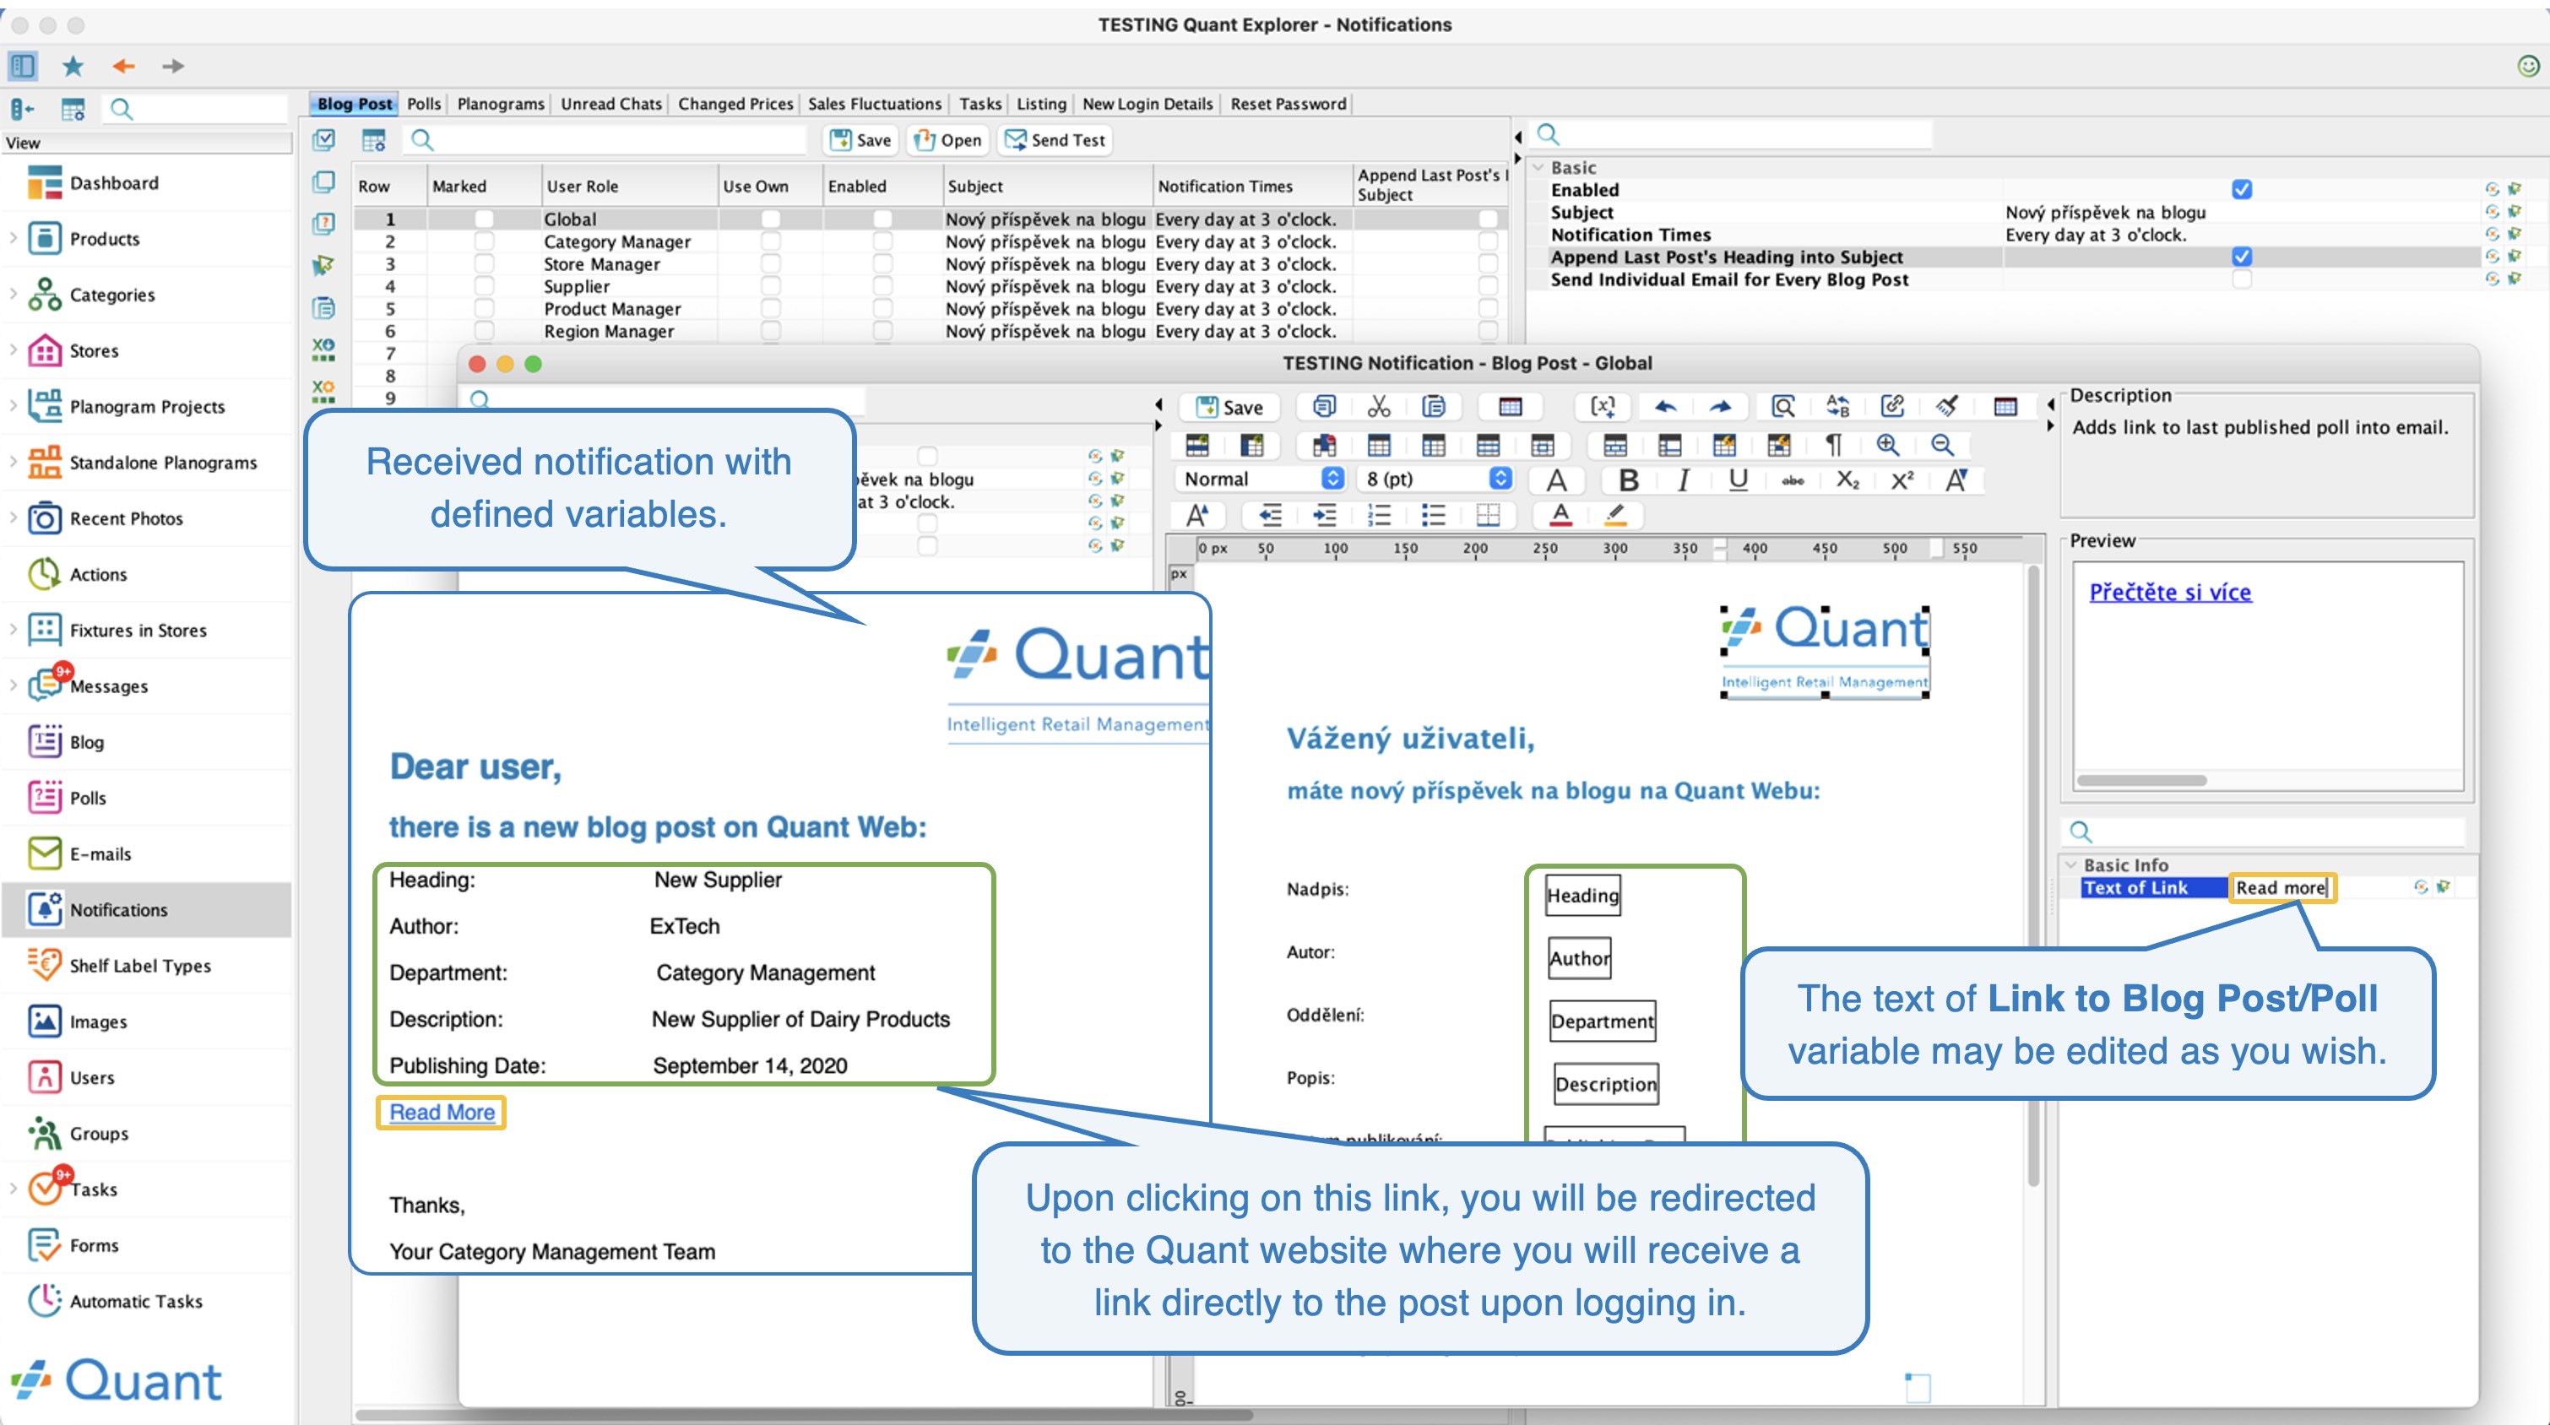Check the Marked box in the Global row
The image size is (2550, 1425).
point(483,219)
